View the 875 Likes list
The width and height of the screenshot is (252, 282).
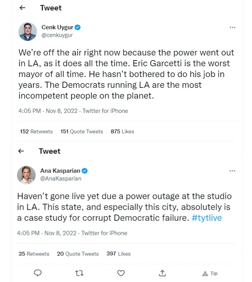[122, 131]
